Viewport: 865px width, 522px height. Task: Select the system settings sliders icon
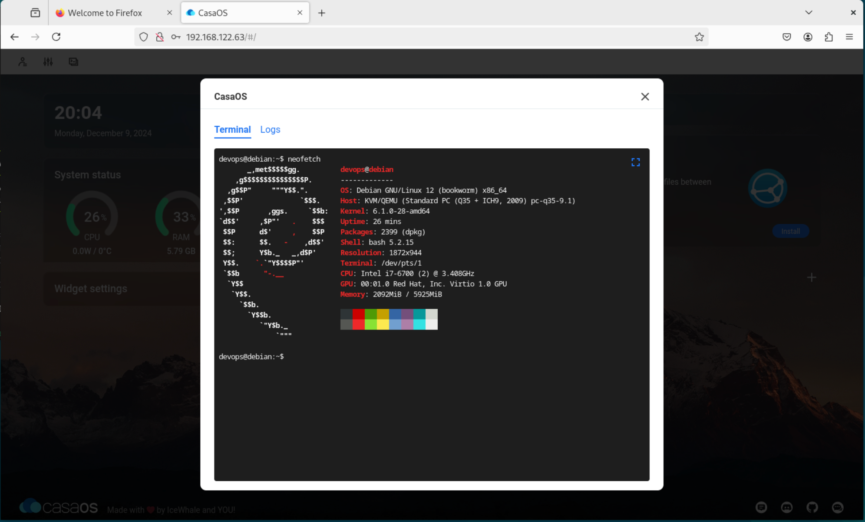pyautogui.click(x=48, y=62)
